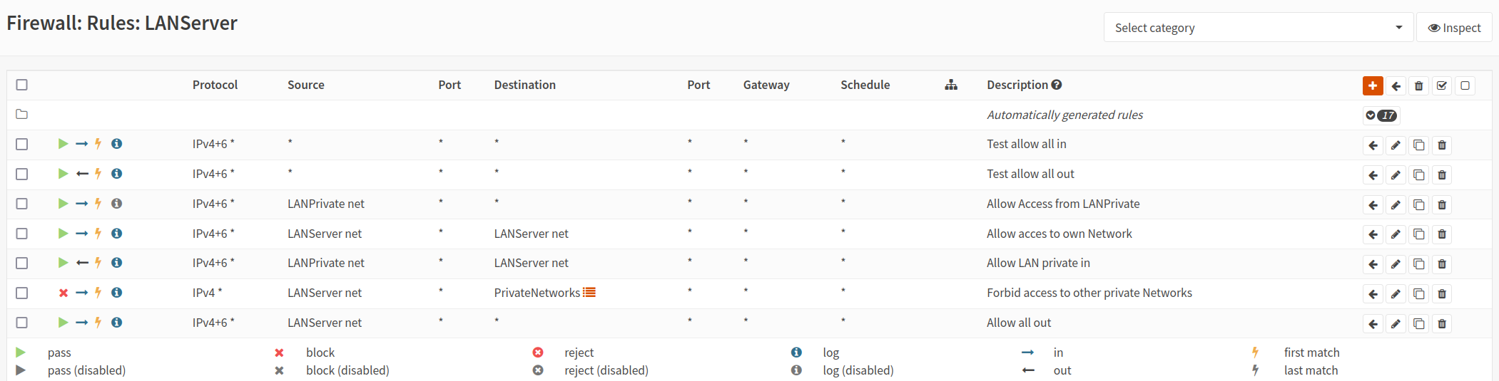Image resolution: width=1499 pixels, height=381 pixels.
Task: Edit the "Test allow all in" rule
Action: [1396, 145]
